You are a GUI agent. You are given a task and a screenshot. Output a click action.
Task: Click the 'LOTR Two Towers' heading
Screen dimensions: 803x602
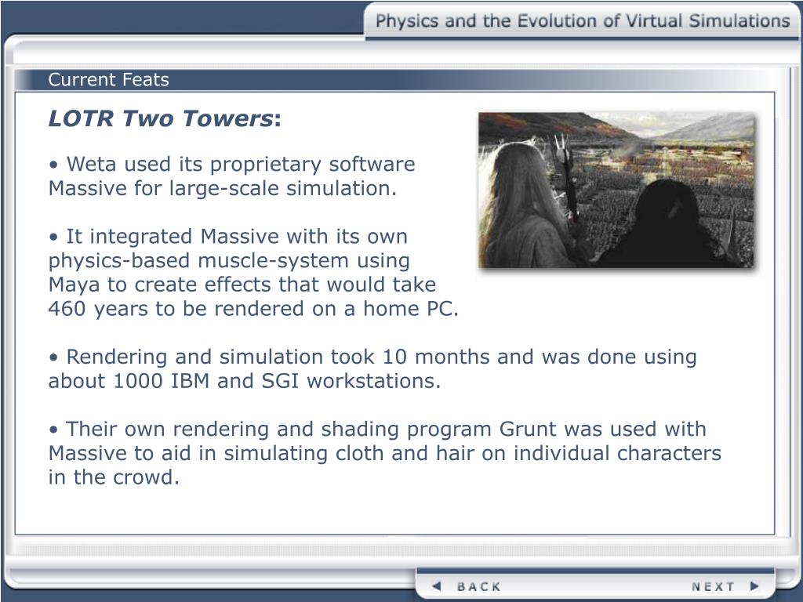click(165, 118)
